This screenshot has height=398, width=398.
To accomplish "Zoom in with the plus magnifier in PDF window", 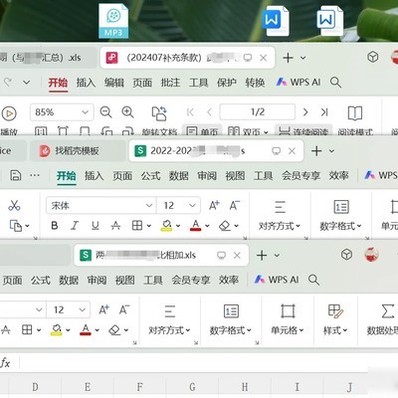I will click(x=127, y=112).
